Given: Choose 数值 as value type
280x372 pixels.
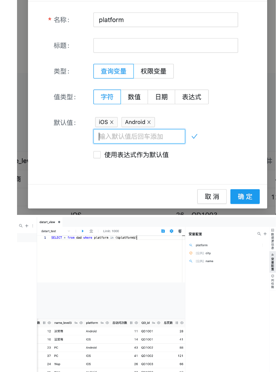Looking at the screenshot, I should tap(134, 97).
